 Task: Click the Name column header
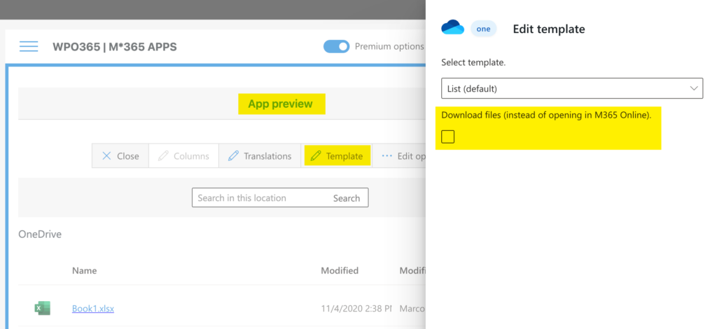click(x=84, y=270)
